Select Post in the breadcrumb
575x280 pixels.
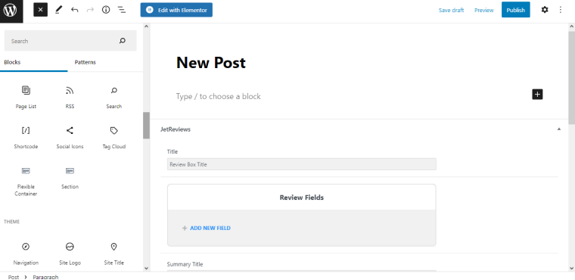coord(13,277)
